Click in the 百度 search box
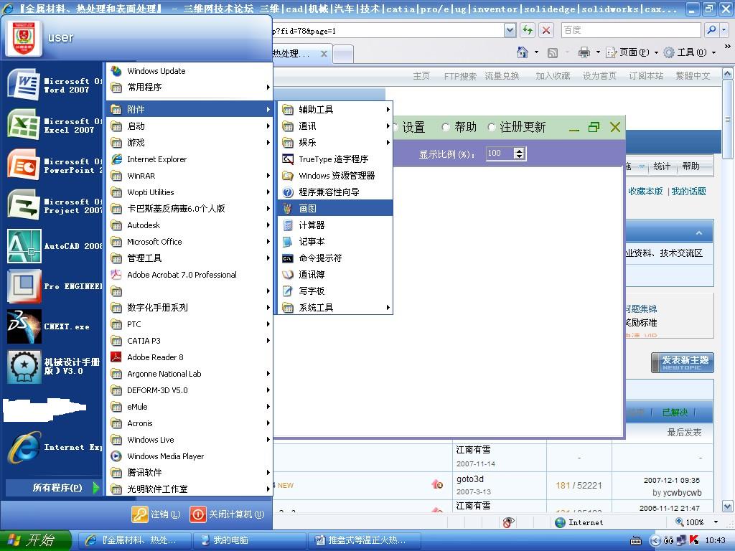 click(631, 30)
